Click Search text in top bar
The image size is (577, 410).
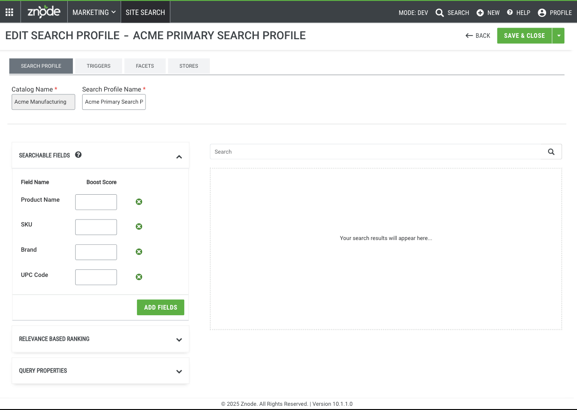[x=458, y=13]
